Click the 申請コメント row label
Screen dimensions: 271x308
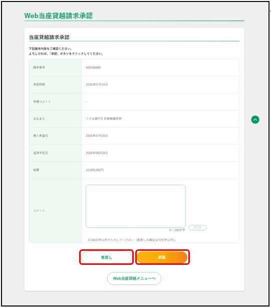pos(42,101)
